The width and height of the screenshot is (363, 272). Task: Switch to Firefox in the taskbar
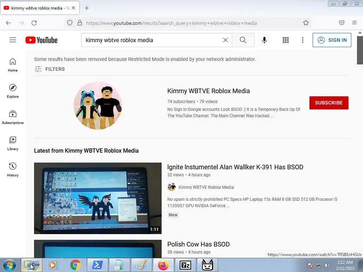[x=163, y=265]
